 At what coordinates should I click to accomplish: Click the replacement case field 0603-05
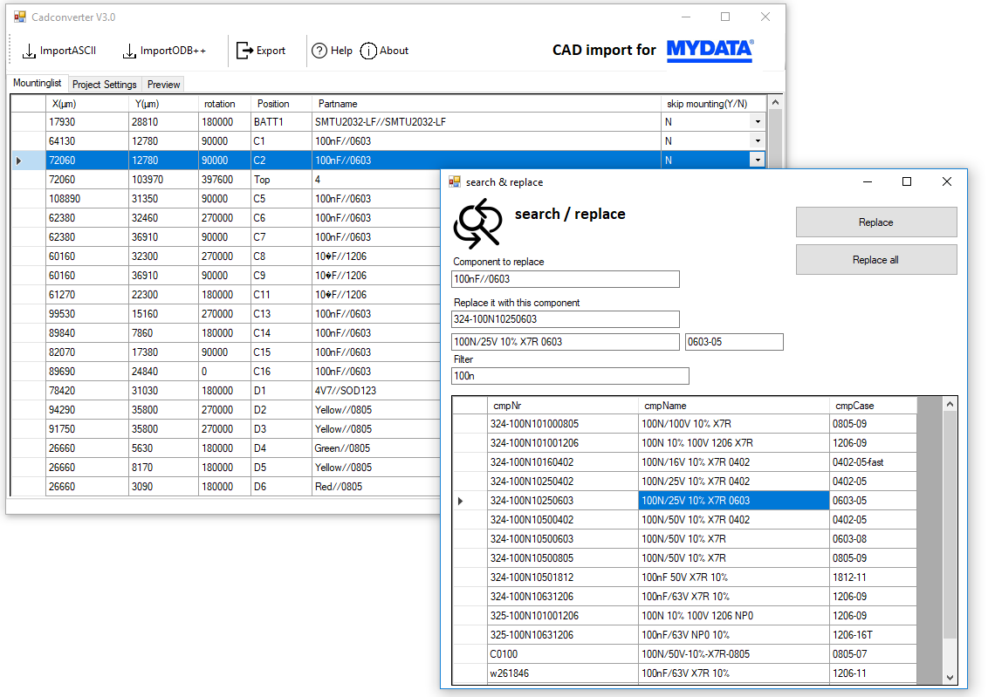tap(734, 342)
